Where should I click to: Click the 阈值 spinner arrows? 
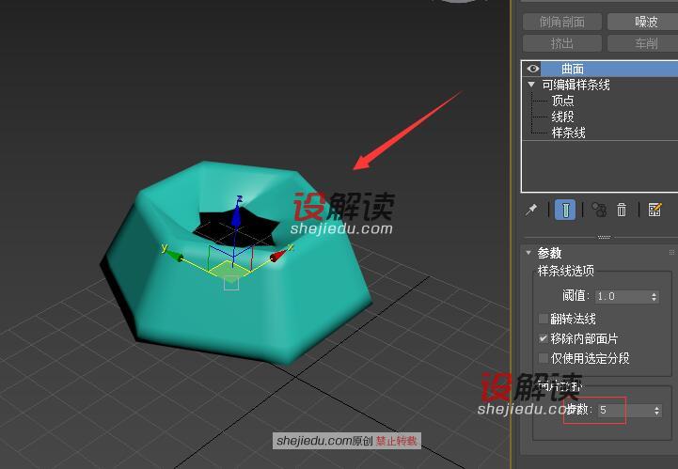(654, 296)
